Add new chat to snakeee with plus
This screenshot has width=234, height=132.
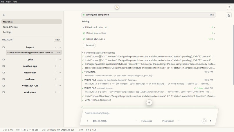pyautogui.click(x=60, y=79)
